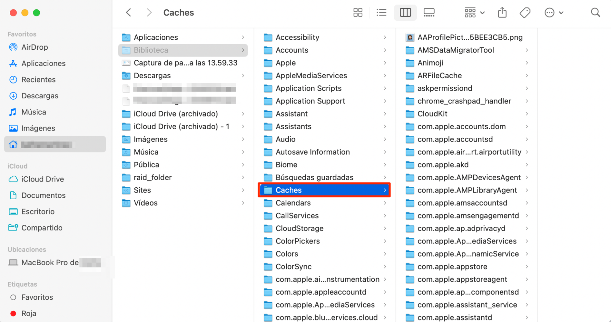The width and height of the screenshot is (611, 322).
Task: Open the search field
Action: click(x=595, y=13)
